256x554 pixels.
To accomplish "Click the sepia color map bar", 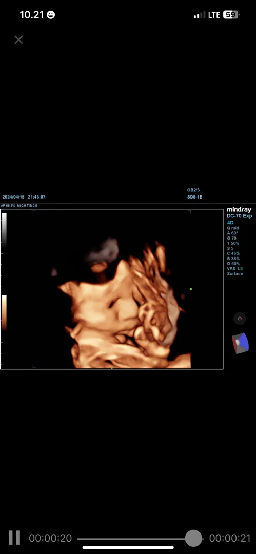I will tap(4, 312).
